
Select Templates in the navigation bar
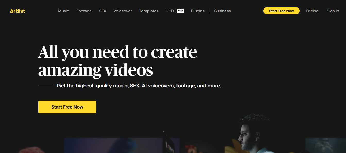coord(149,11)
